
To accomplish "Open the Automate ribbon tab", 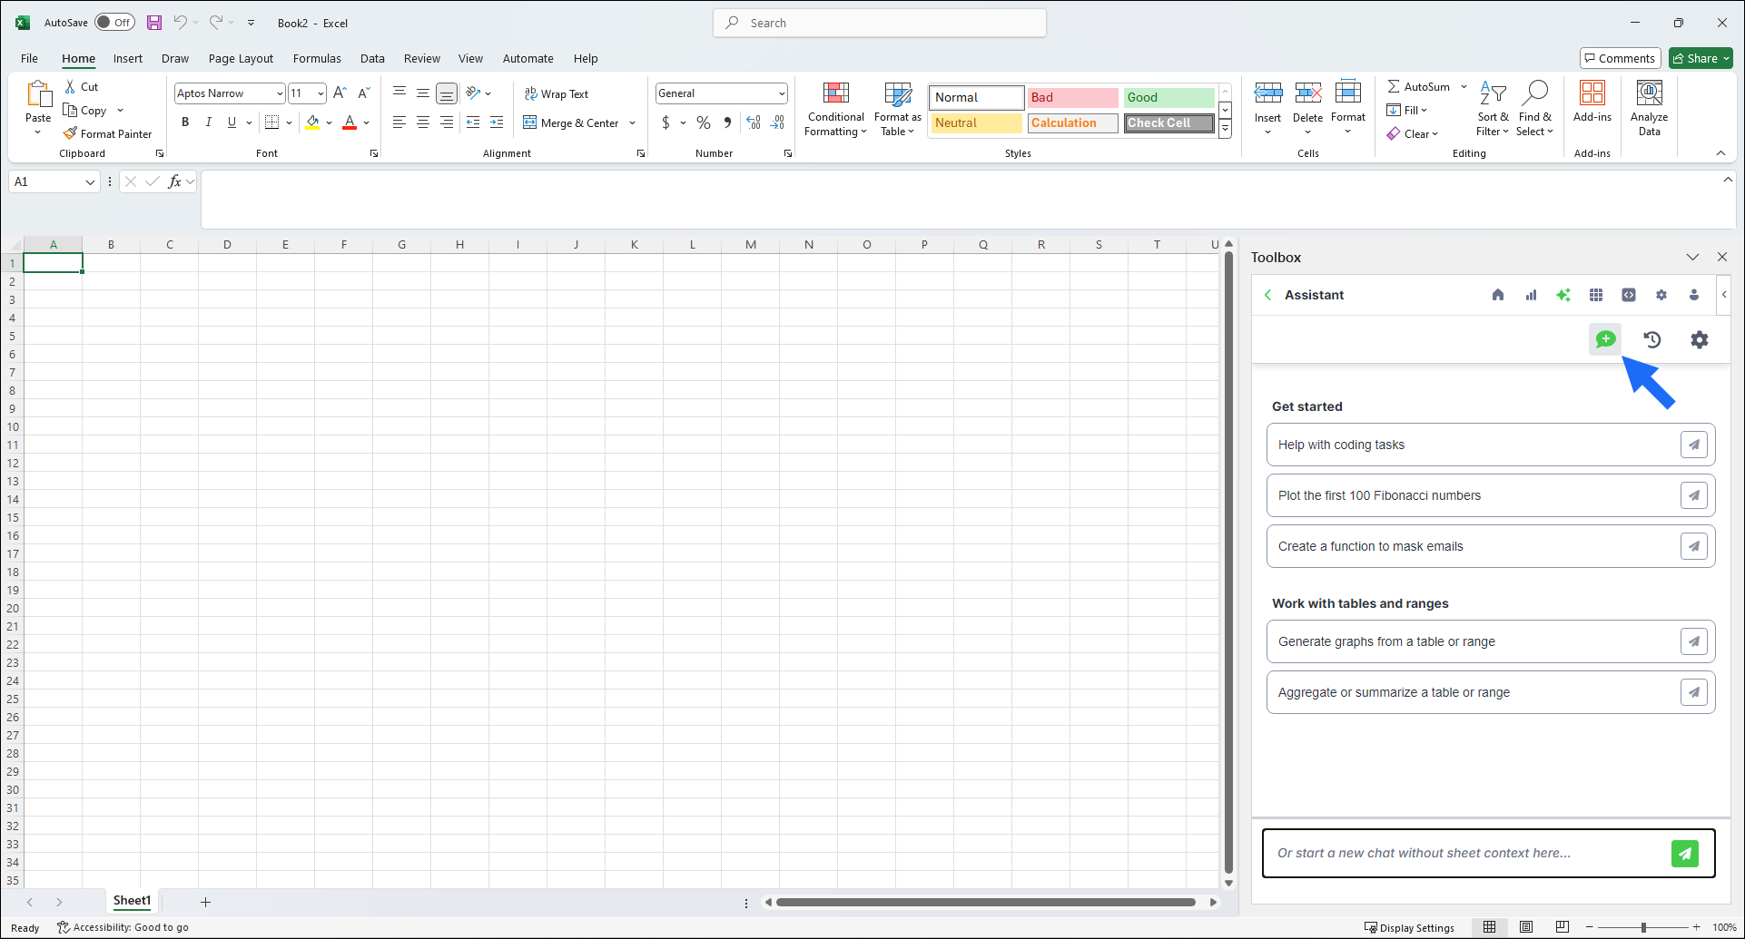I will coord(527,58).
